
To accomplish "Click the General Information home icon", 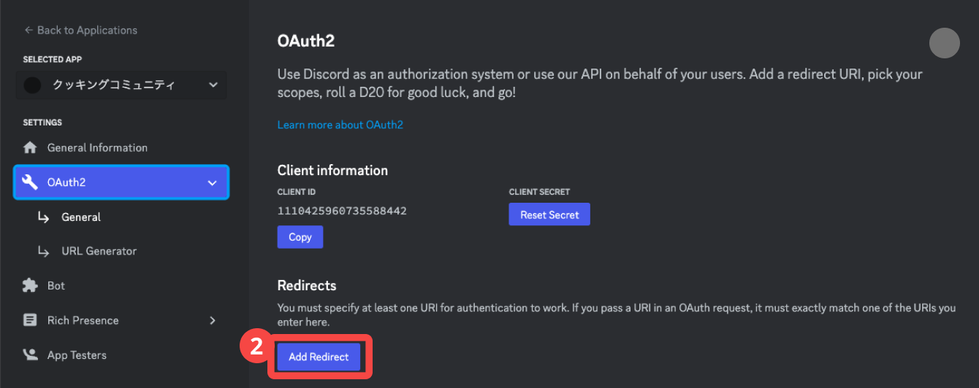I will tap(30, 147).
